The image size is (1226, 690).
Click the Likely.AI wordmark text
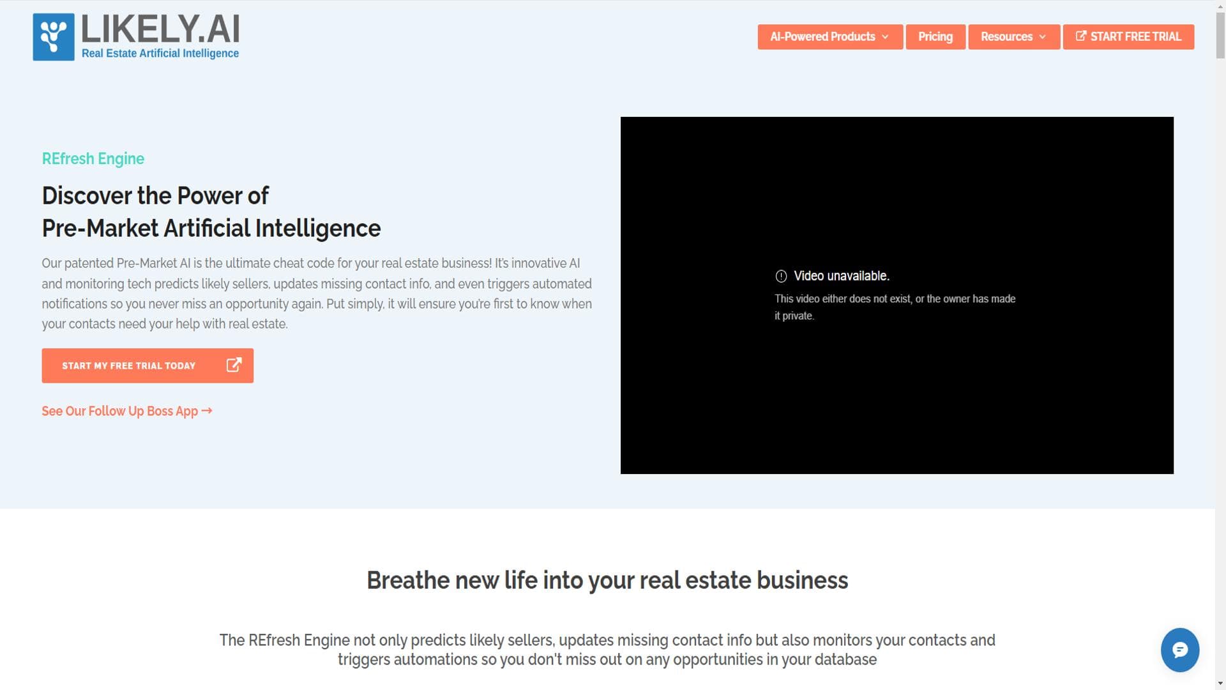point(160,28)
